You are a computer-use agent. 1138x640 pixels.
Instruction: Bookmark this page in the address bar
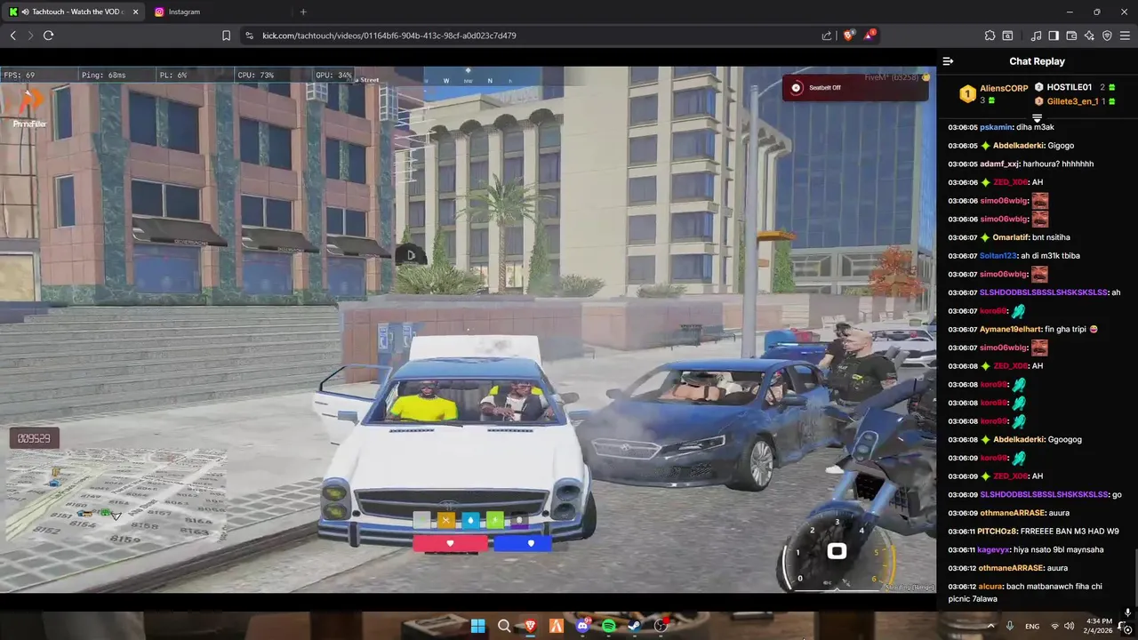(x=226, y=36)
